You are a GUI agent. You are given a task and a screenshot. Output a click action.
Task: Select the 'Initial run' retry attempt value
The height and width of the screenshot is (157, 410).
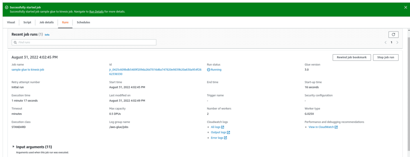[18, 87]
